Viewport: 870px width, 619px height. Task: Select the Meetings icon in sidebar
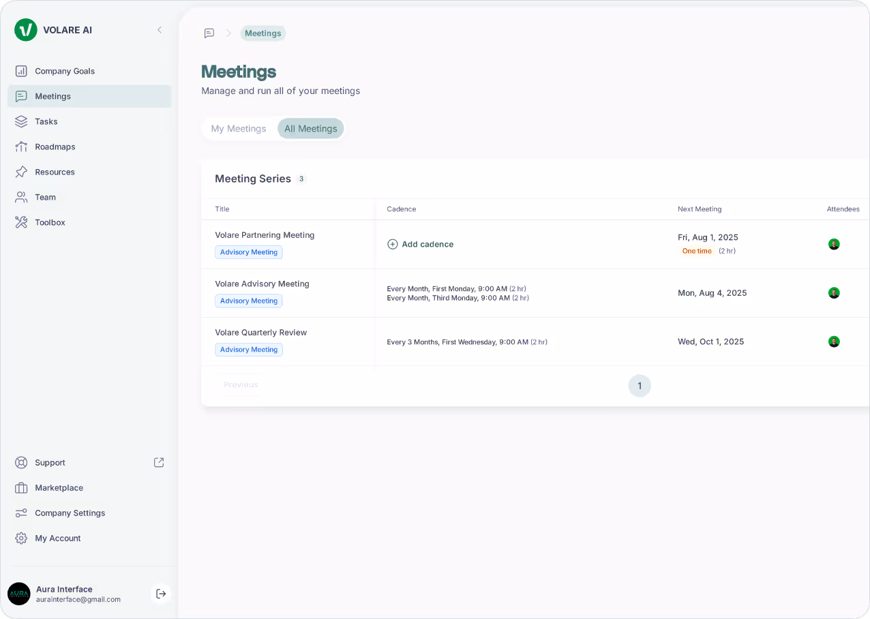pyautogui.click(x=21, y=96)
